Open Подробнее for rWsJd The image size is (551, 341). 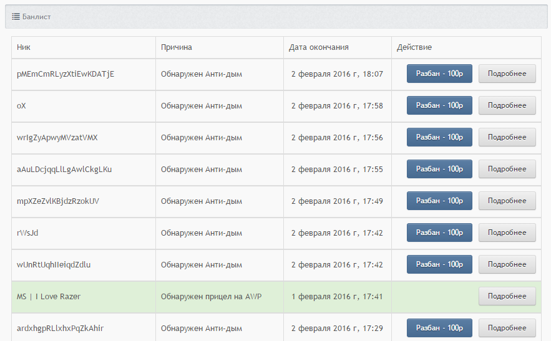(x=507, y=233)
